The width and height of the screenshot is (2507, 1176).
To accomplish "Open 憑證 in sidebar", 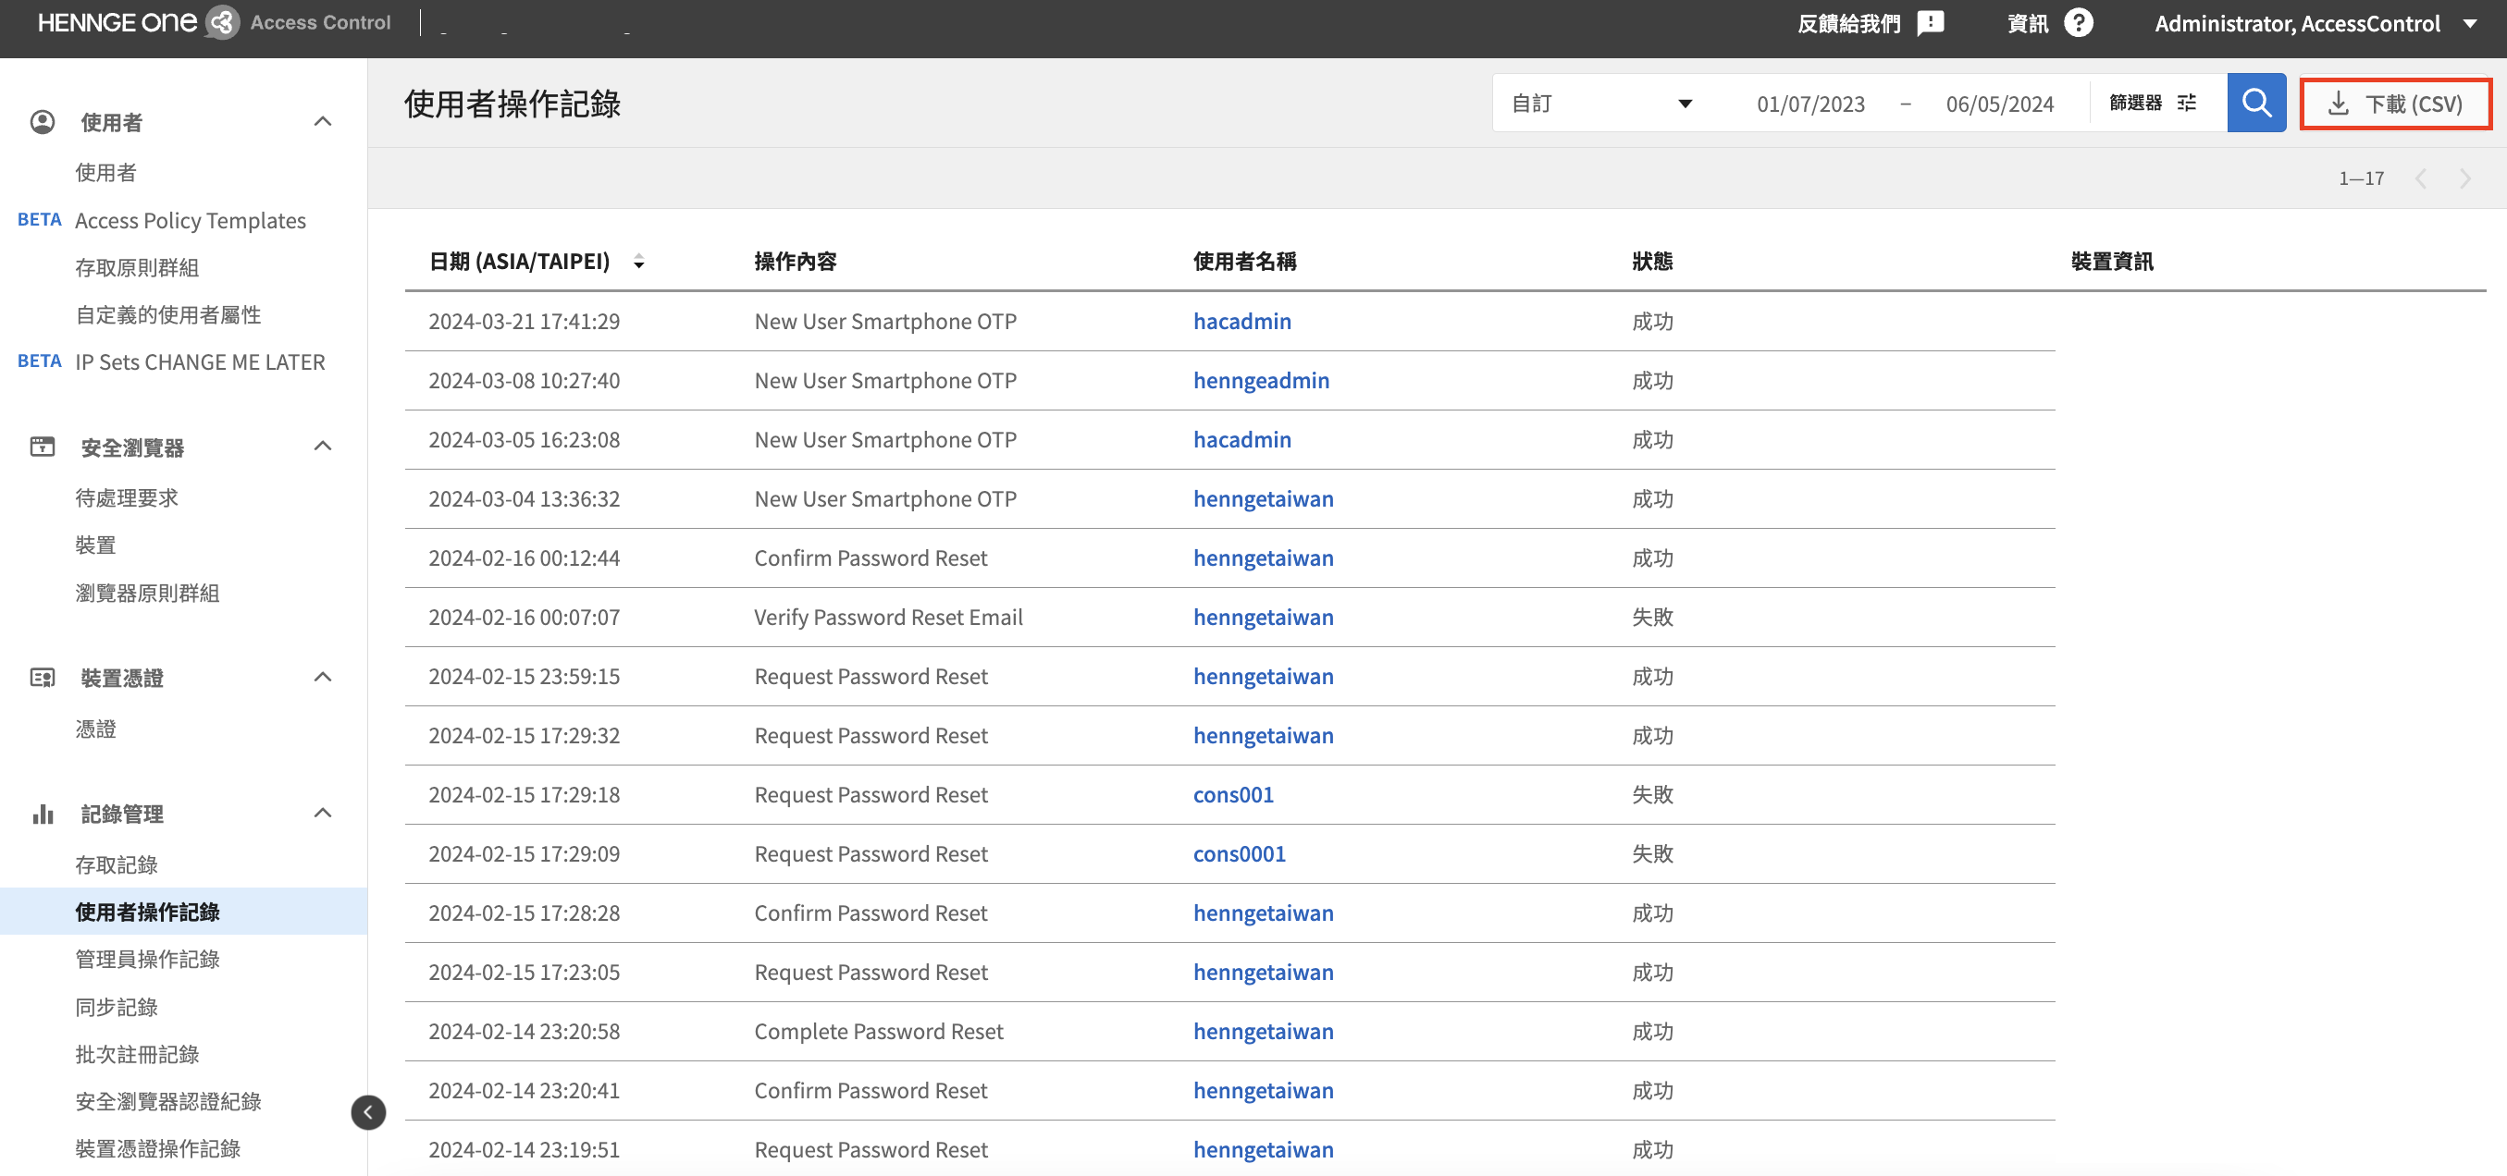I will [x=95, y=729].
